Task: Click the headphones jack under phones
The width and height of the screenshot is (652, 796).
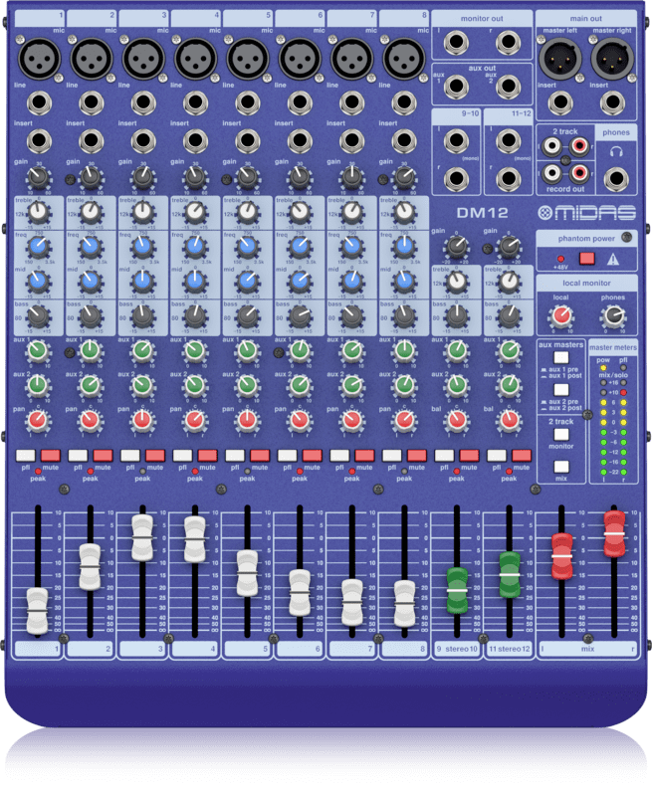Action: (x=616, y=180)
